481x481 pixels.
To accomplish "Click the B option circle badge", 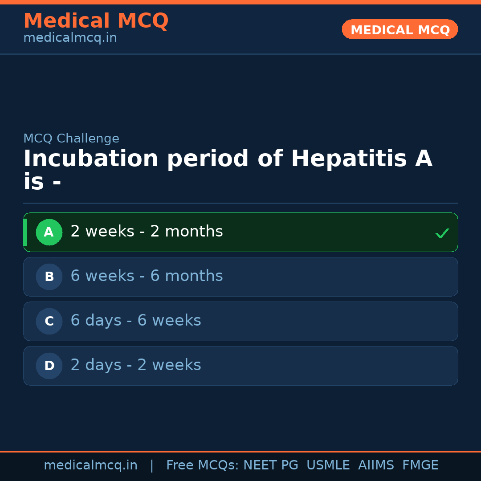I will pos(49,277).
